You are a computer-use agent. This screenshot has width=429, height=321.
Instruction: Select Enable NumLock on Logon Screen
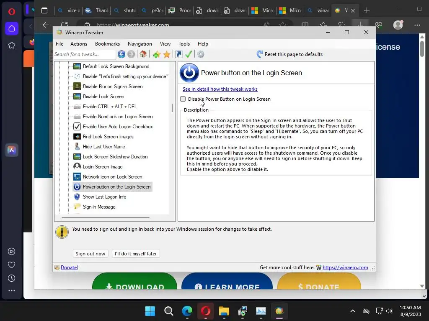pos(113,117)
